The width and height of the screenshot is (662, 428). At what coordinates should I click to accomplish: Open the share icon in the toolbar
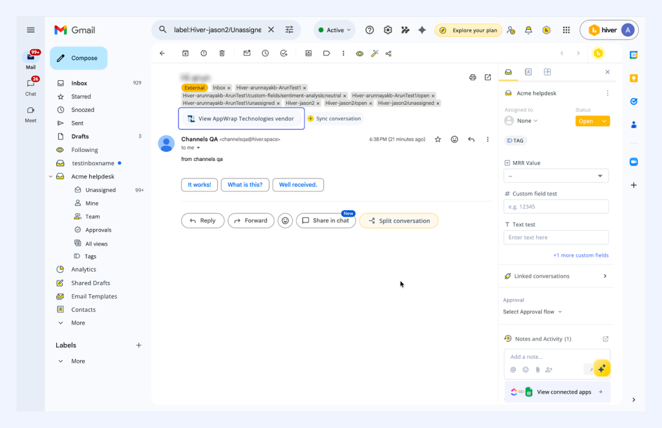389,53
